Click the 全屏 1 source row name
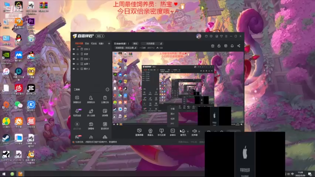 click(x=87, y=64)
